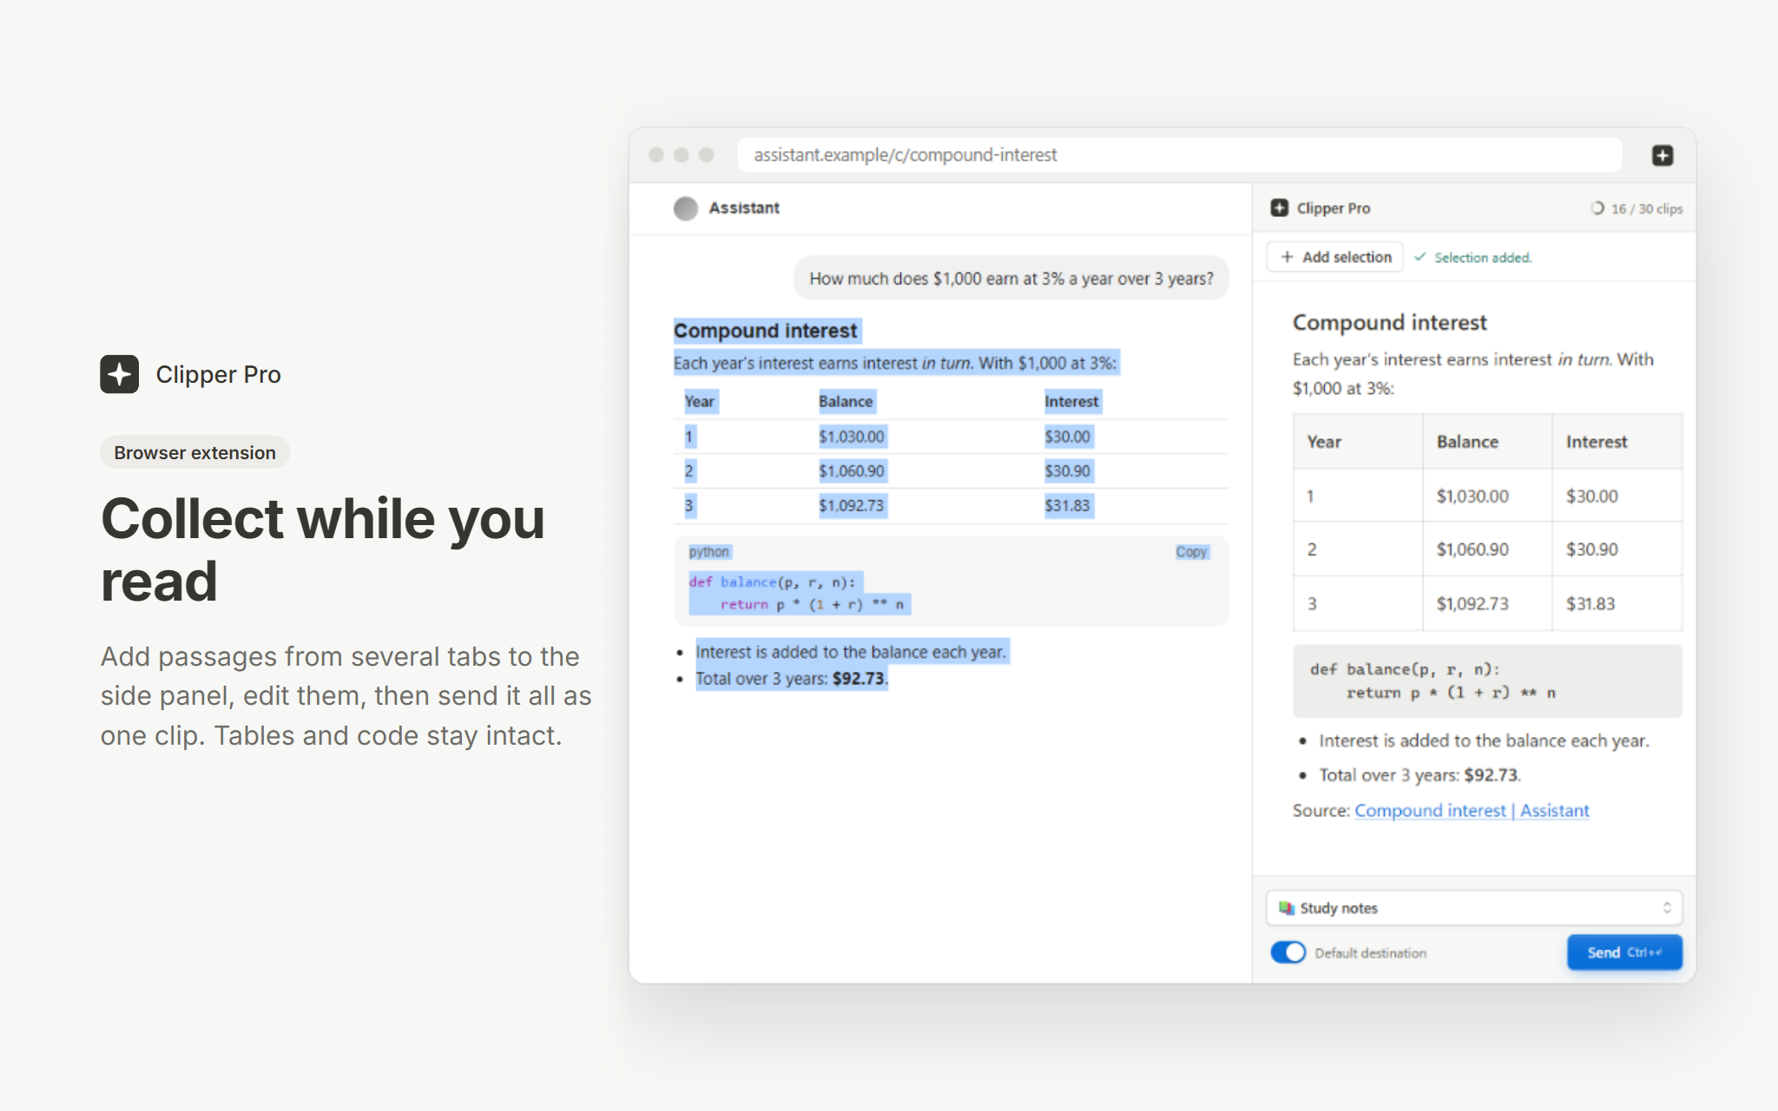Click the Clipper Pro extension icon in browser toolbar

tap(1662, 155)
